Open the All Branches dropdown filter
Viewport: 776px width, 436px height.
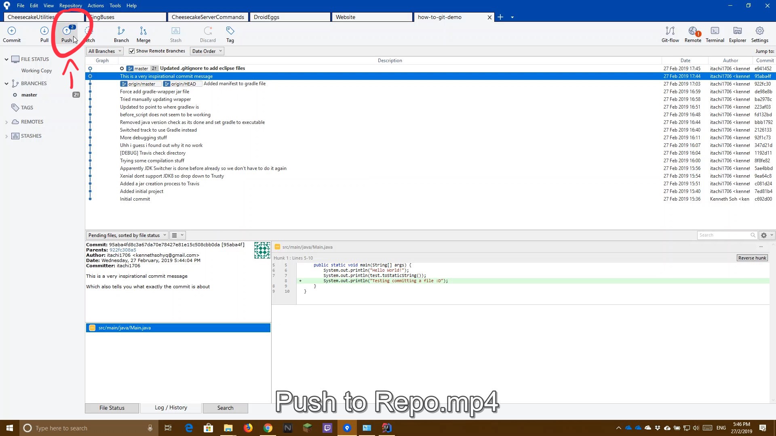[x=104, y=50]
